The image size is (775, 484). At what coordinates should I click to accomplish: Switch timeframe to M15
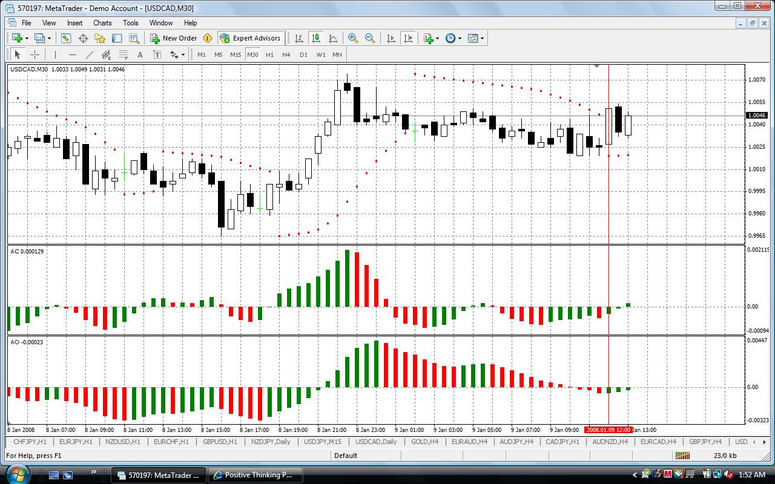[x=236, y=54]
